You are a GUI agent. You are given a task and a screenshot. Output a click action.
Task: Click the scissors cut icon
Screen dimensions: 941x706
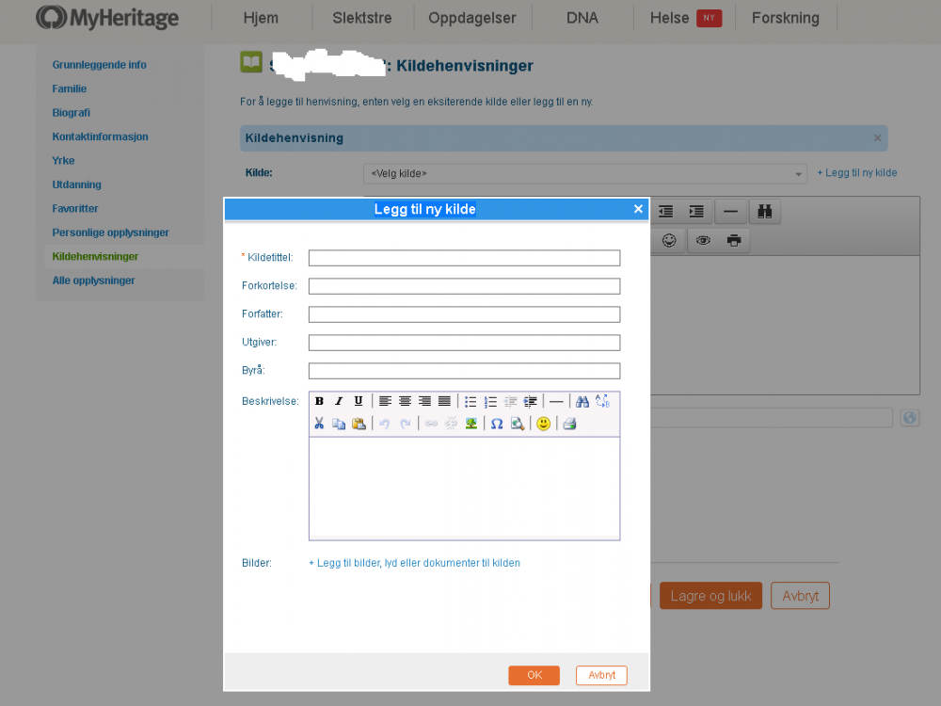point(319,424)
